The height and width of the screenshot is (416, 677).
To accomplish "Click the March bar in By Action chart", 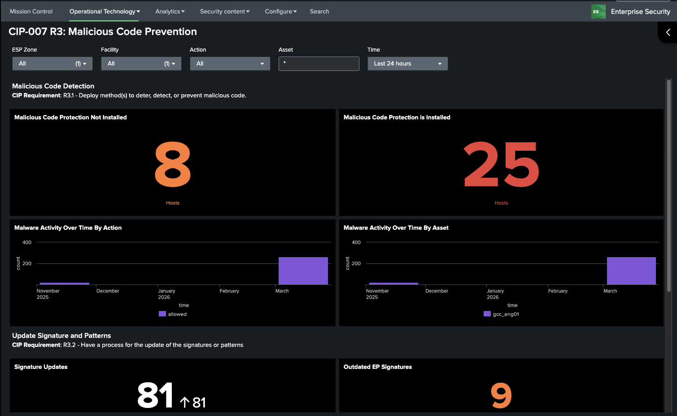I will tap(303, 271).
